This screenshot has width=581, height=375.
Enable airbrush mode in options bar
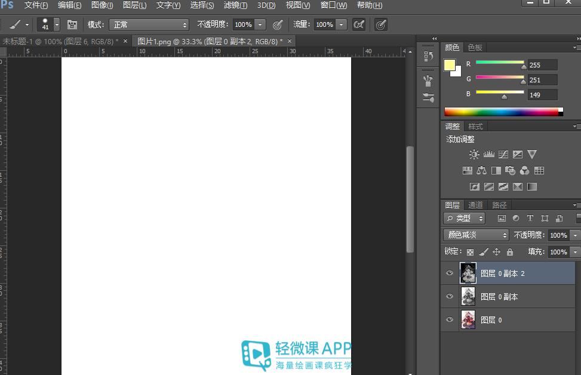point(358,24)
